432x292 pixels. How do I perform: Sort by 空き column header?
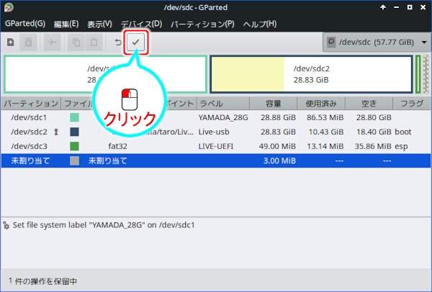coord(369,104)
